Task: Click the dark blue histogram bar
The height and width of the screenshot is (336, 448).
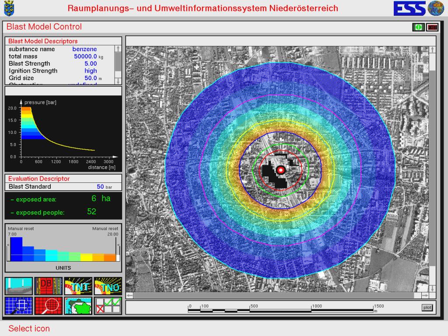Action: pos(16,249)
